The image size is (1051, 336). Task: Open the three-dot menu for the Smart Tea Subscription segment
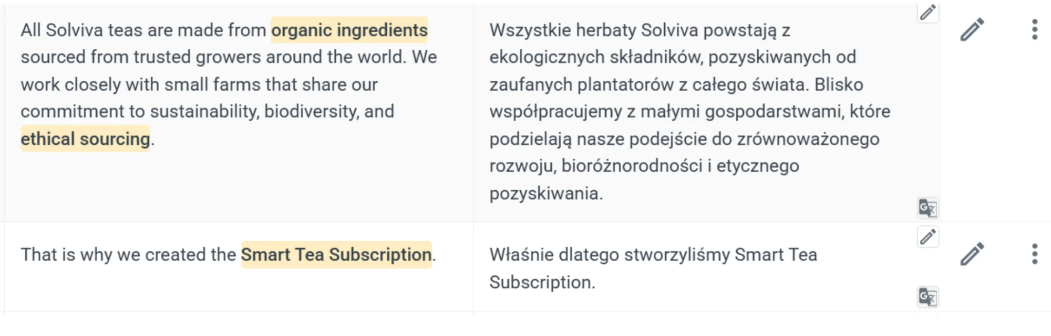pos(1034,254)
